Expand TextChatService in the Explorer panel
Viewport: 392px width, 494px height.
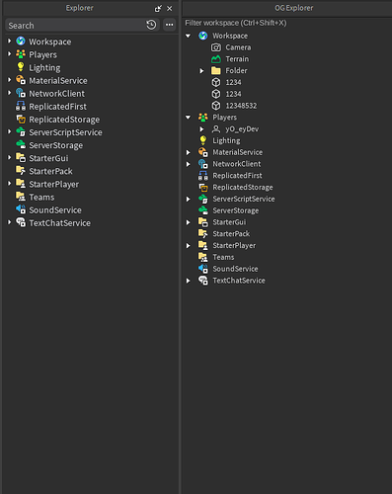pos(9,222)
